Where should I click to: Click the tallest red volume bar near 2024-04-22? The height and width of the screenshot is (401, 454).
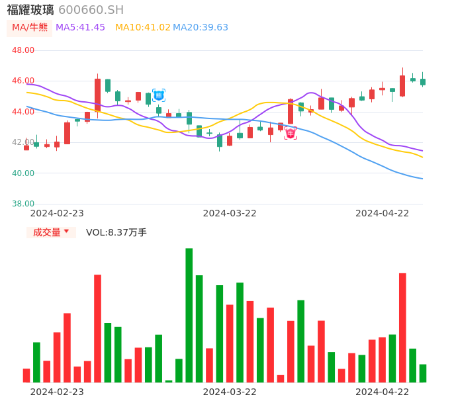[402, 328]
